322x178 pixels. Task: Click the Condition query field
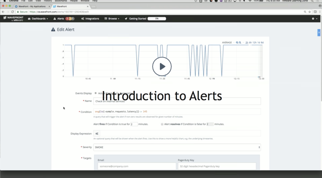point(177,111)
